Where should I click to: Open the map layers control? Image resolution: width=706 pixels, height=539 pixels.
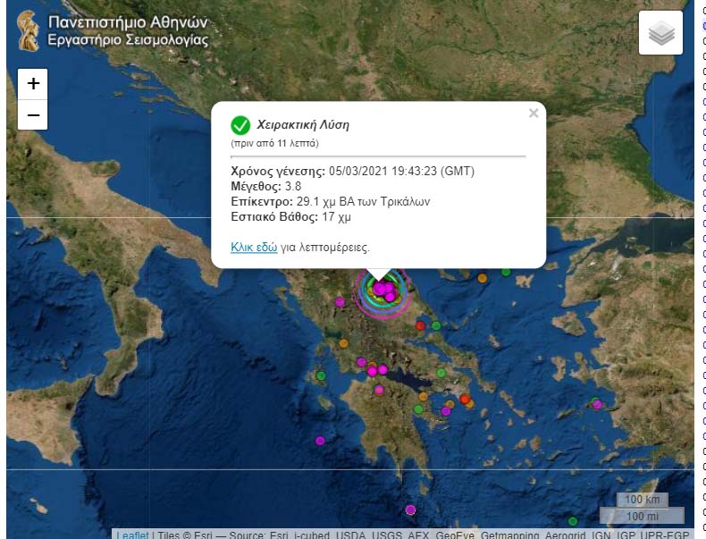(660, 34)
